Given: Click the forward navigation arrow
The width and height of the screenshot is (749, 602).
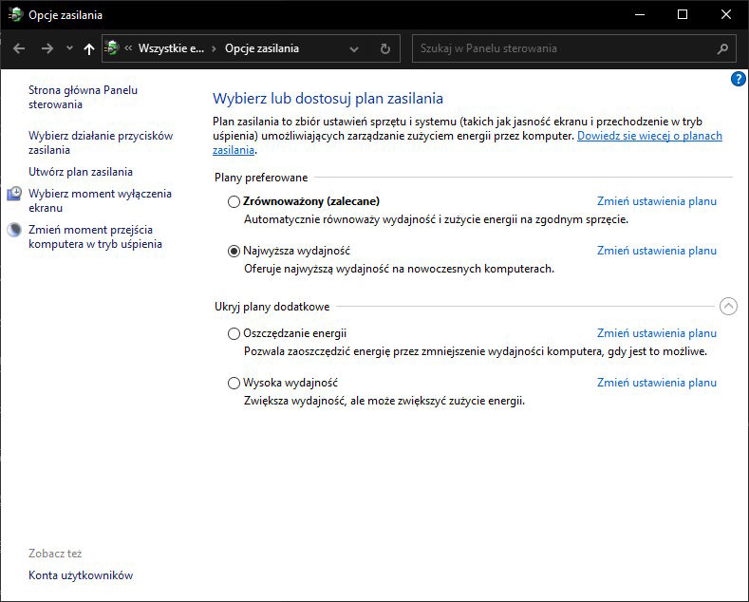Looking at the screenshot, I should pos(47,48).
